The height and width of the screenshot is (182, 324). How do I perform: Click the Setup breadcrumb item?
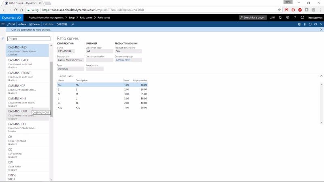[71, 17]
